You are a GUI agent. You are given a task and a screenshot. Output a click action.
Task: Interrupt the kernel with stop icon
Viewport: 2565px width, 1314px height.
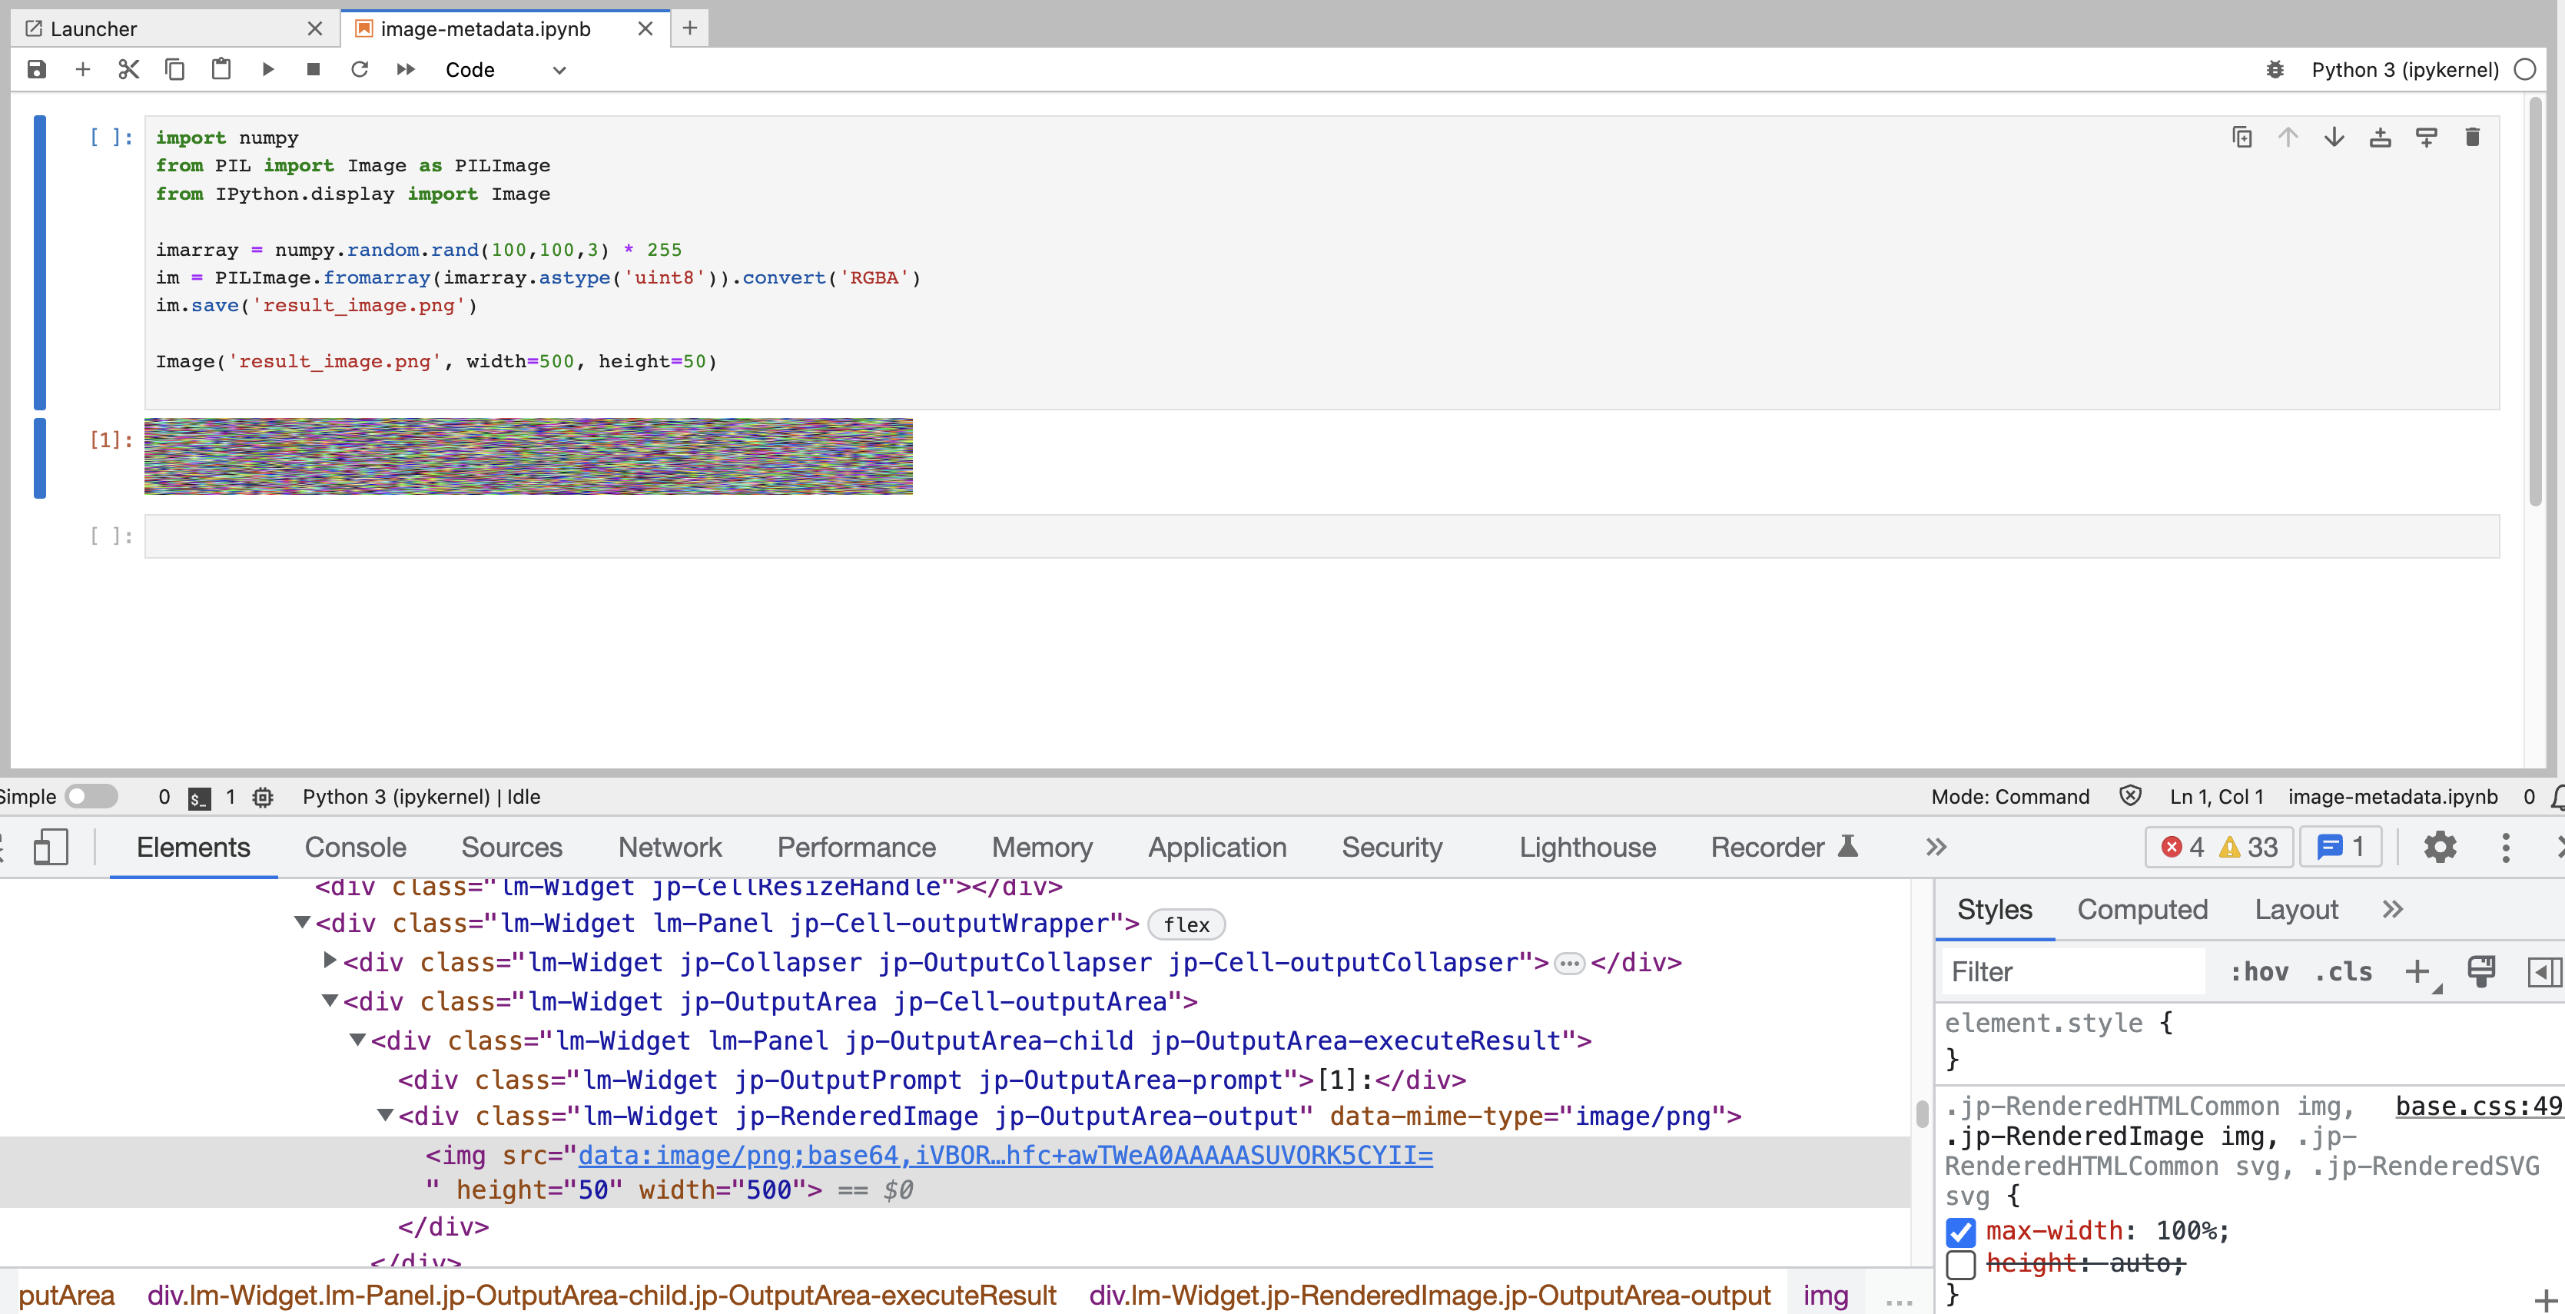(313, 70)
